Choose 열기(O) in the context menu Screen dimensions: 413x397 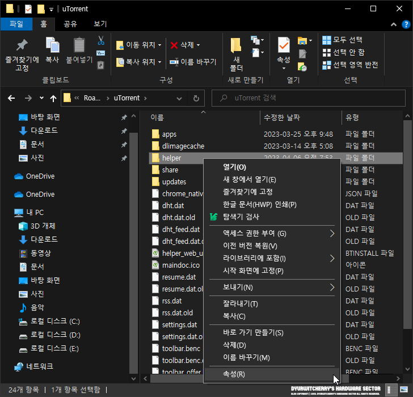pos(272,167)
